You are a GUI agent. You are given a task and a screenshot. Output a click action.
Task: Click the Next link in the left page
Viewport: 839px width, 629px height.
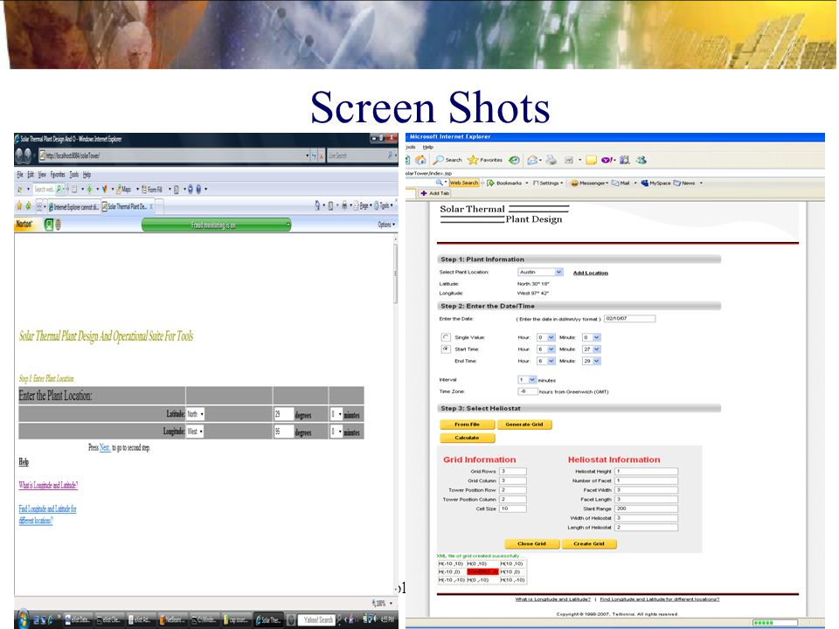[x=105, y=447]
